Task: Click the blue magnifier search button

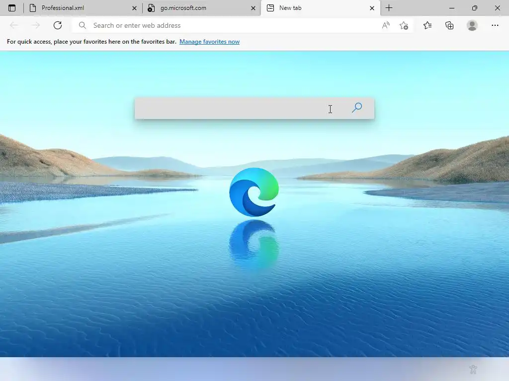Action: [357, 108]
